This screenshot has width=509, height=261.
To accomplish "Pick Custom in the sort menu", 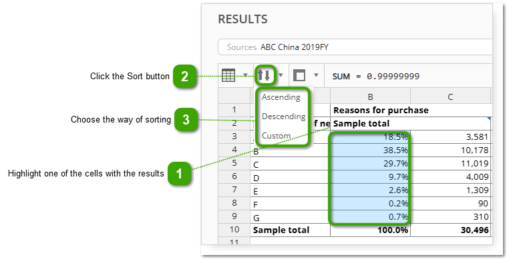I will (x=276, y=136).
